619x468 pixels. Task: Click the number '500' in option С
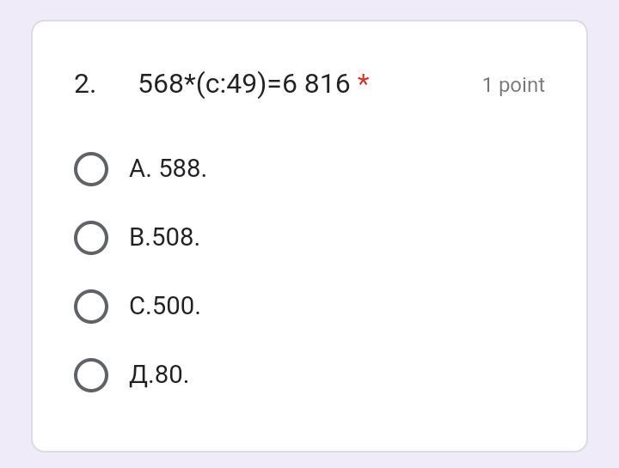tap(174, 307)
